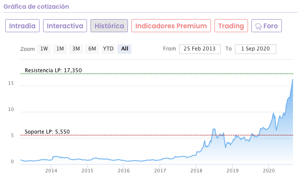Go to the Trading tab
Image resolution: width=298 pixels, height=178 pixels.
click(x=231, y=26)
